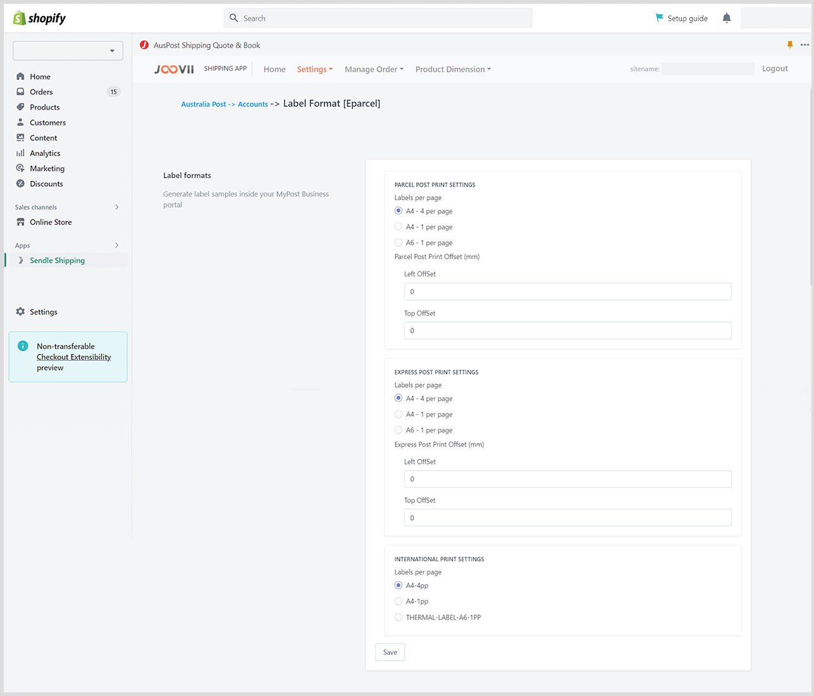The height and width of the screenshot is (696, 814).
Task: Select Parcel Post A4 - 1 per page
Action: (398, 227)
